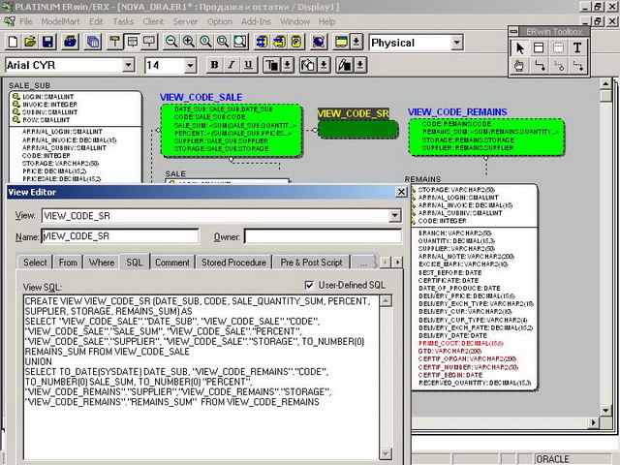
Task: Save the model with the floppy disk icon
Action: 47,42
